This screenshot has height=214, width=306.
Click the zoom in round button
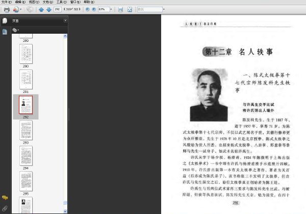(94, 9)
